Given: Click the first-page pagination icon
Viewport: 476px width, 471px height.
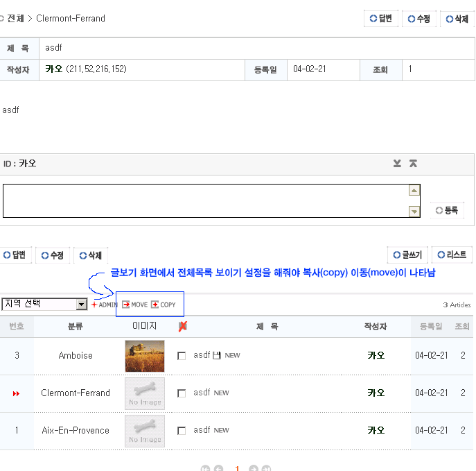Looking at the screenshot, I should [x=205, y=468].
